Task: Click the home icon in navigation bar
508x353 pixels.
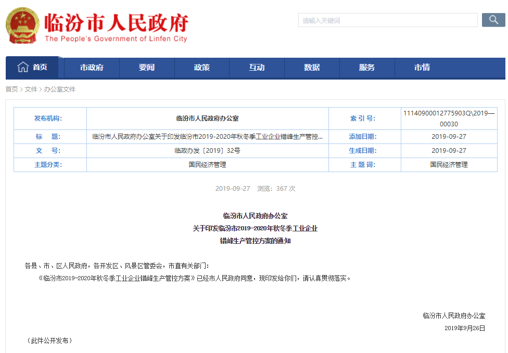Action: click(x=23, y=67)
